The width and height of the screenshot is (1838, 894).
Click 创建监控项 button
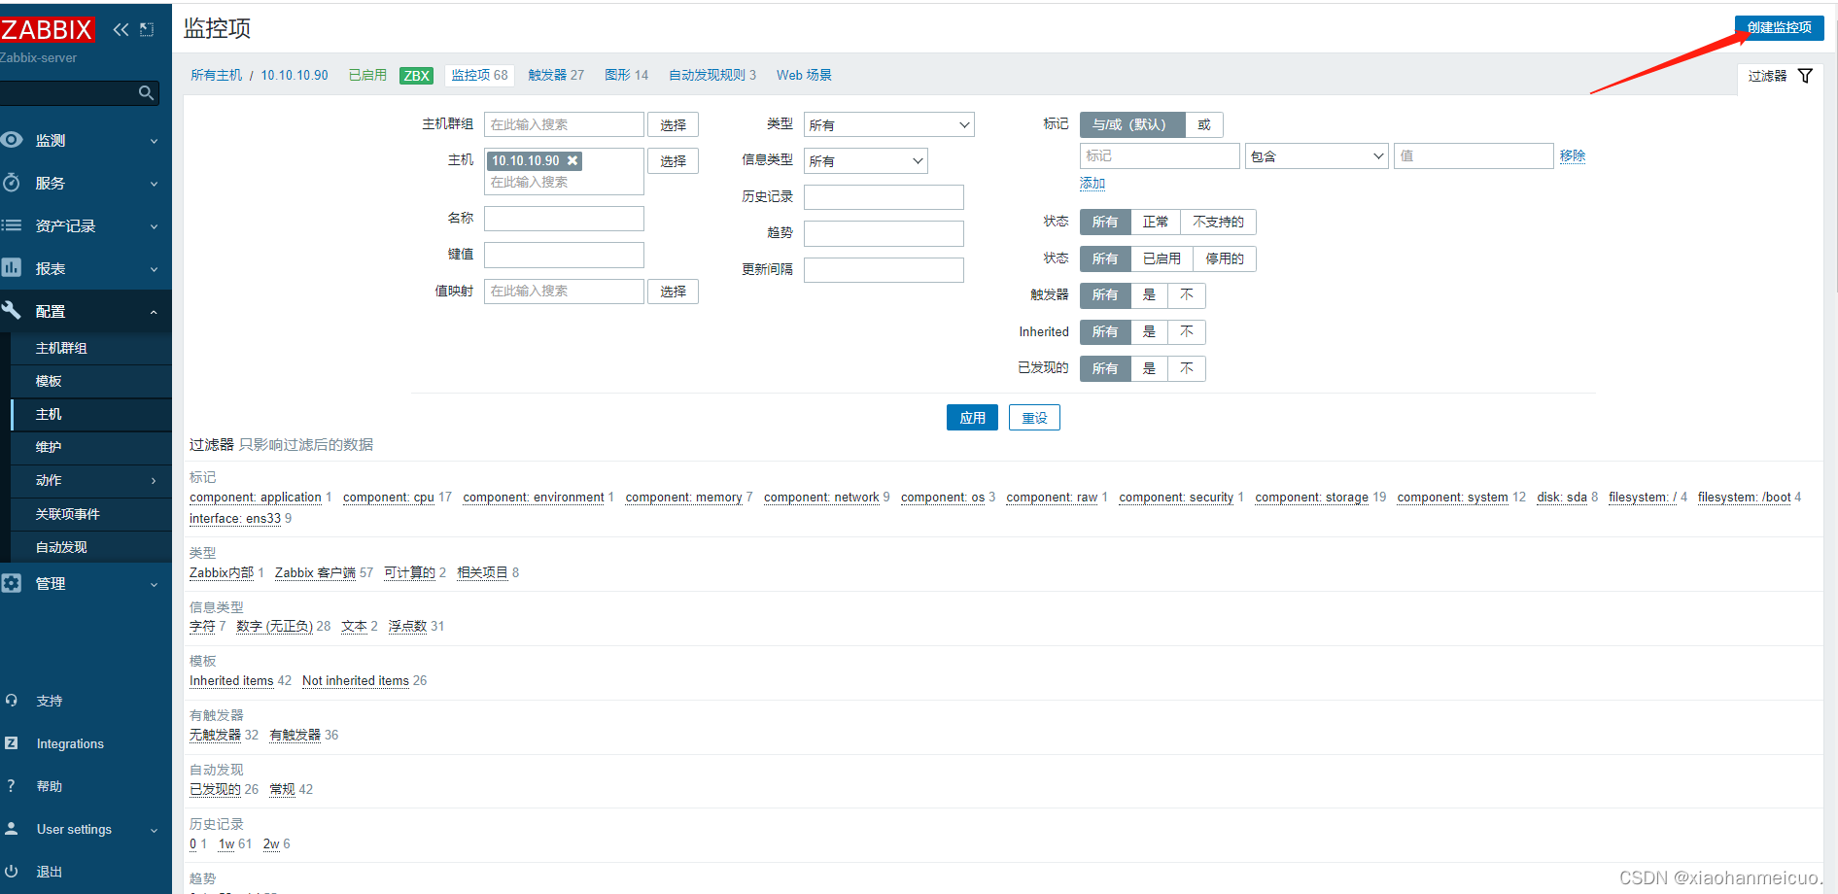[x=1779, y=27]
